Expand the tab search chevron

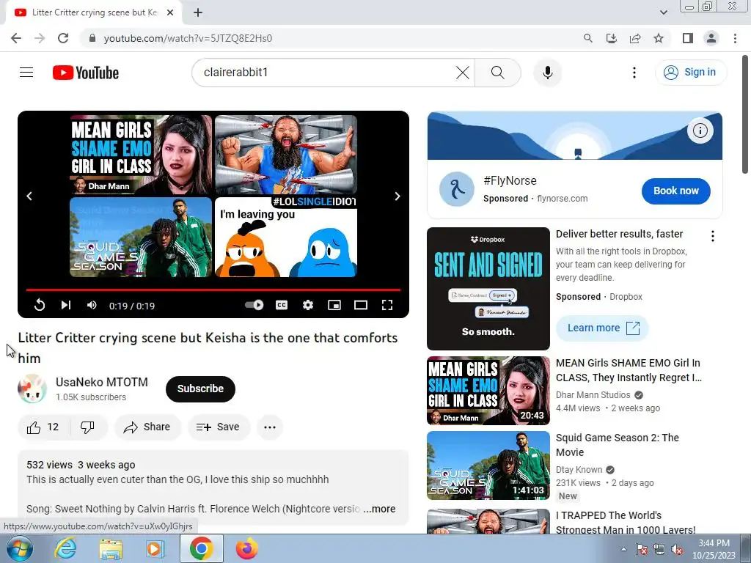(663, 12)
